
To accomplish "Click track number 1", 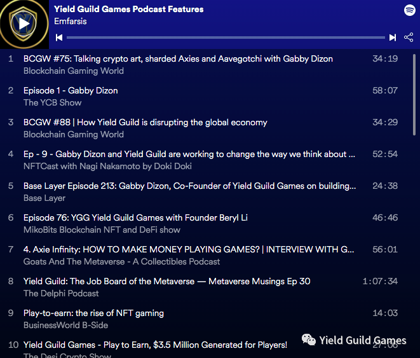I will coord(11,59).
